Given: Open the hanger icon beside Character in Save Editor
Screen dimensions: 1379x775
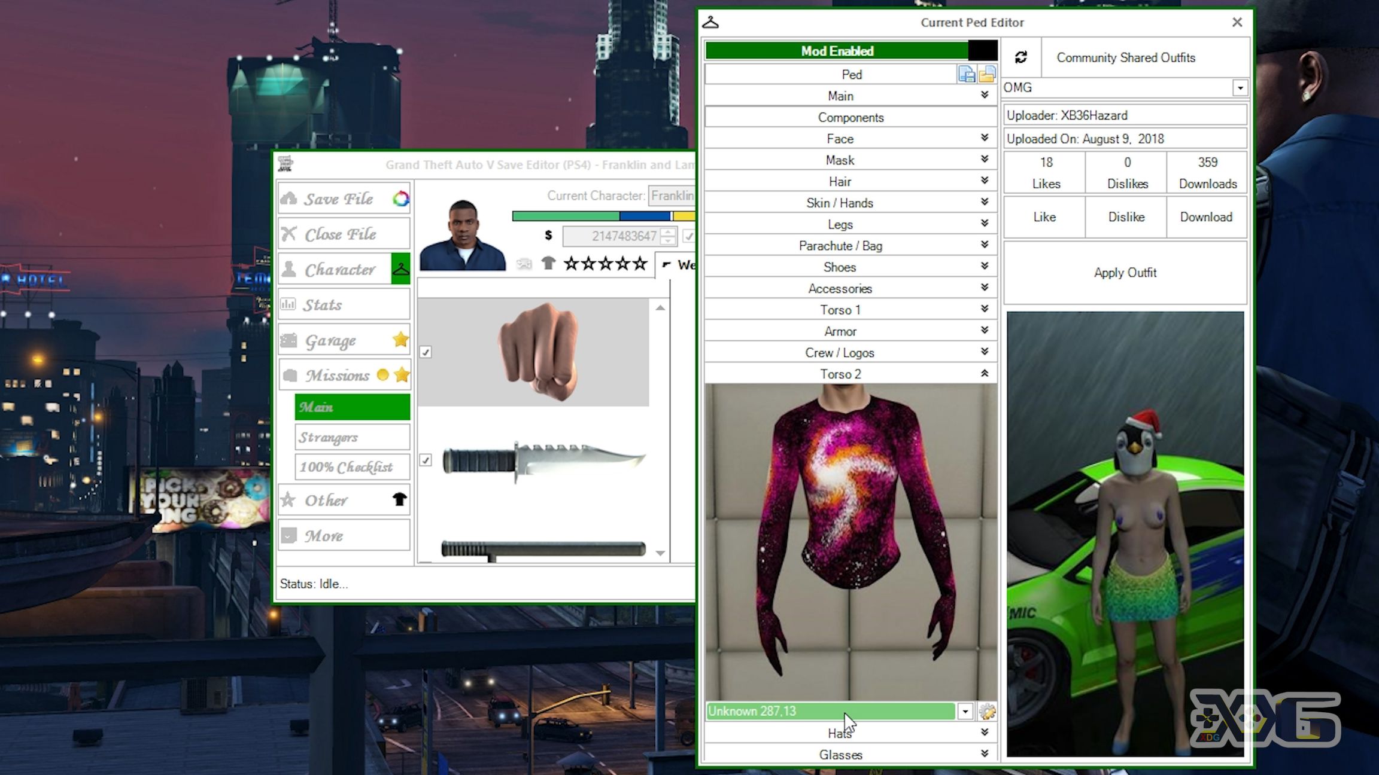Looking at the screenshot, I should point(400,269).
